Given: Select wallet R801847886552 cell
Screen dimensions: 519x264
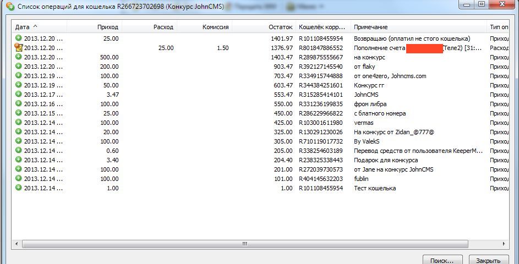Looking at the screenshot, I should coord(321,48).
